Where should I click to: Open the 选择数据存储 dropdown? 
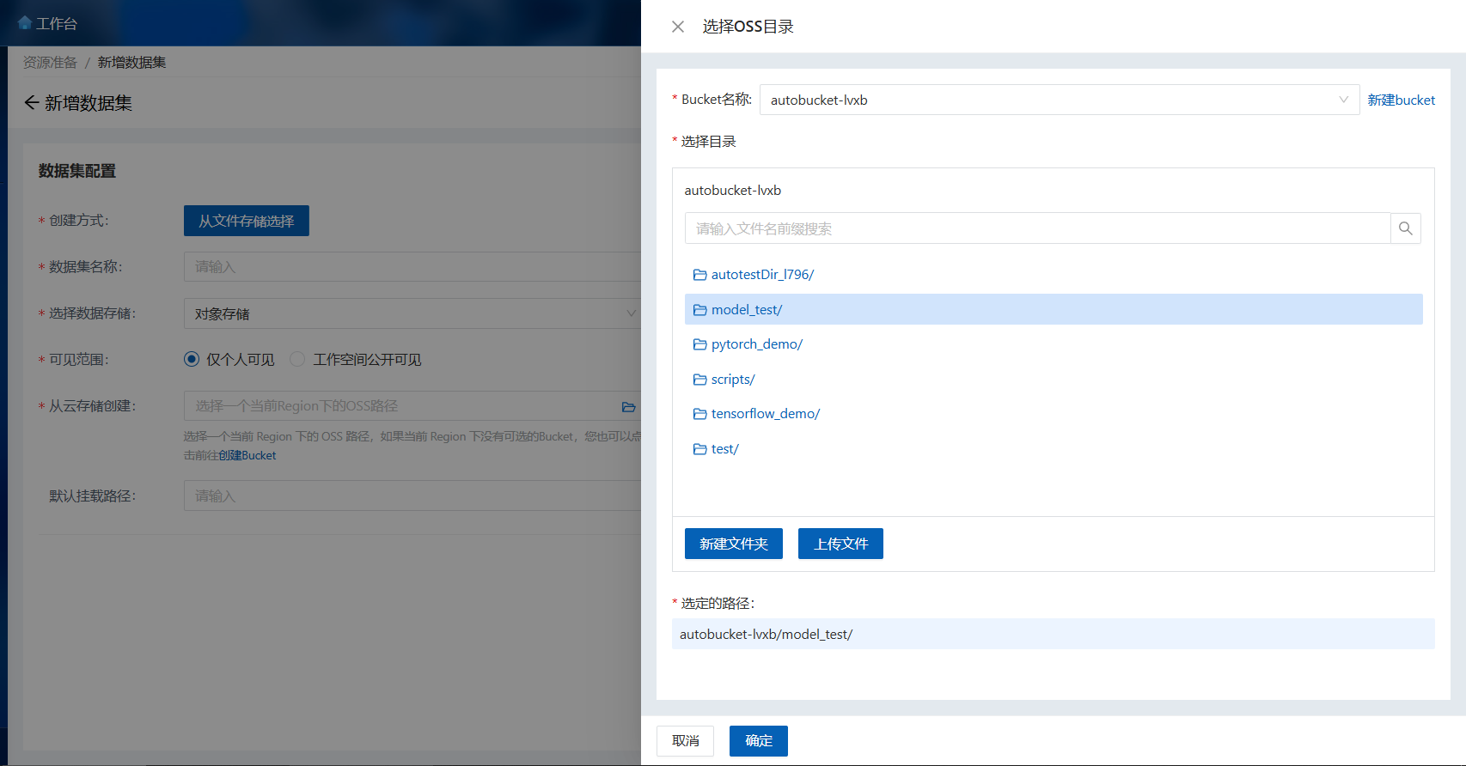[x=411, y=313]
